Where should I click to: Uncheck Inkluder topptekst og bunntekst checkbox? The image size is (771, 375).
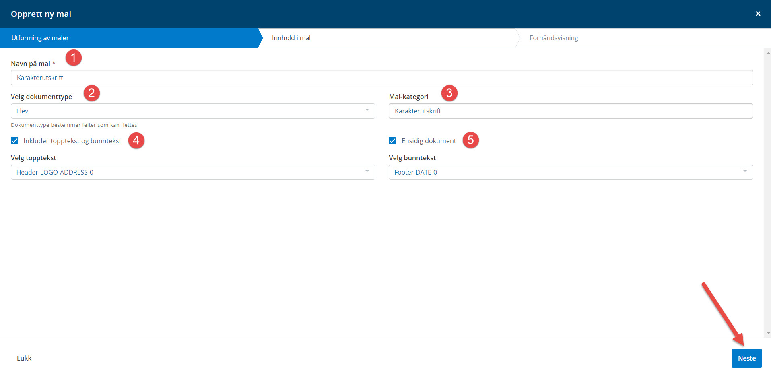[x=15, y=141]
